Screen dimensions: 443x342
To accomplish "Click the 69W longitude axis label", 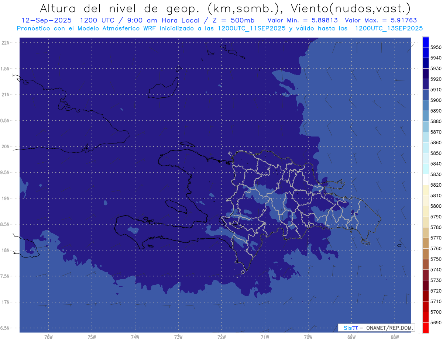I will pos(351,337).
